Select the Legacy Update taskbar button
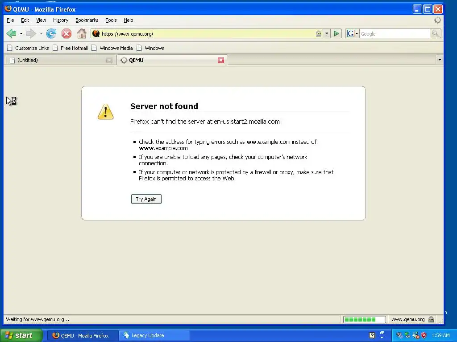This screenshot has height=342, width=457. coord(154,335)
